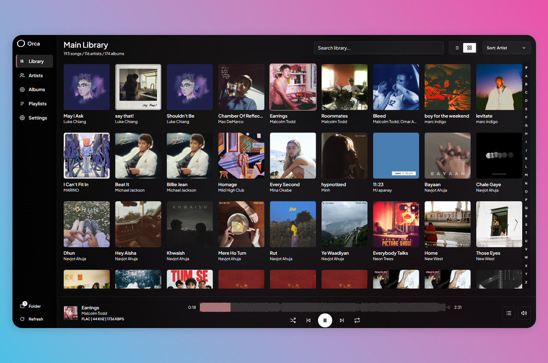Open the Billie Jean album cover
Screen dimensions: 548x363
pyautogui.click(x=190, y=156)
